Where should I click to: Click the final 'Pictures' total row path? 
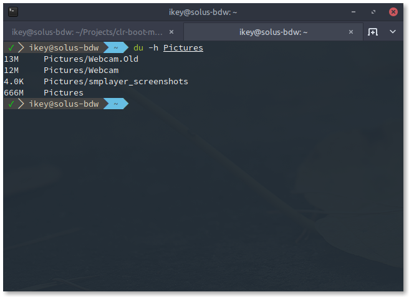coord(64,92)
